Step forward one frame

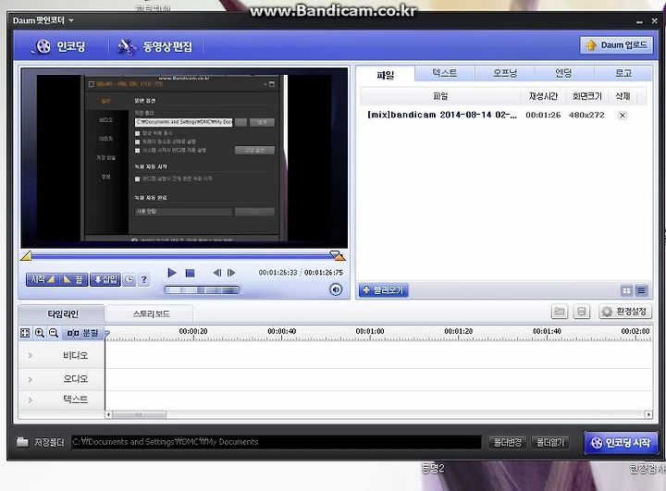(x=231, y=273)
